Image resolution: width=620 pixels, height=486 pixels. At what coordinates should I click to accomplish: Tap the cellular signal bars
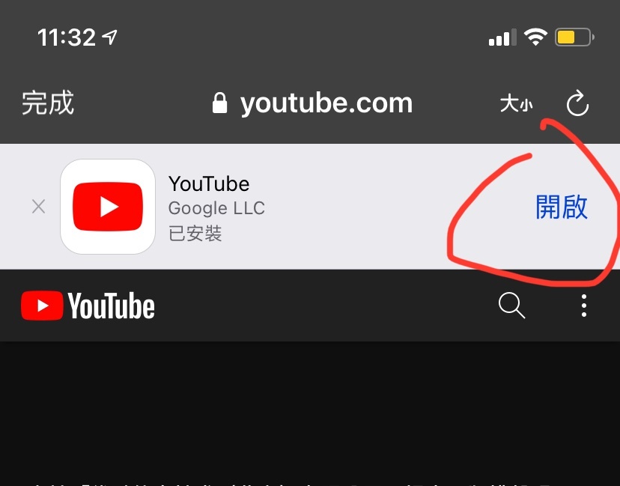click(x=502, y=37)
